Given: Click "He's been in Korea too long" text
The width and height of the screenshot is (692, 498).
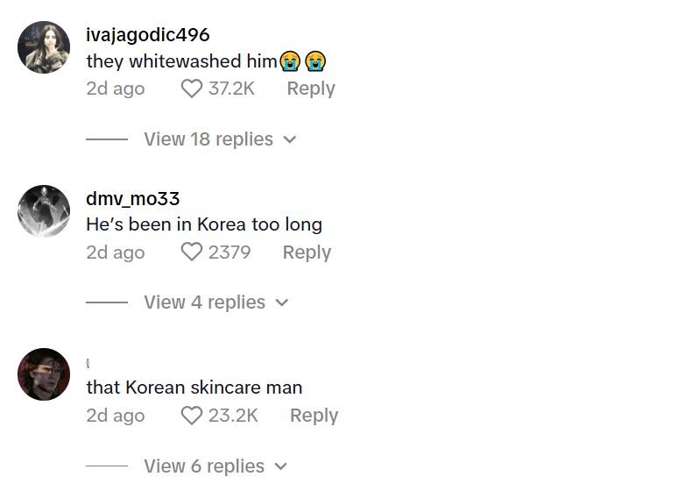Looking at the screenshot, I should [204, 224].
